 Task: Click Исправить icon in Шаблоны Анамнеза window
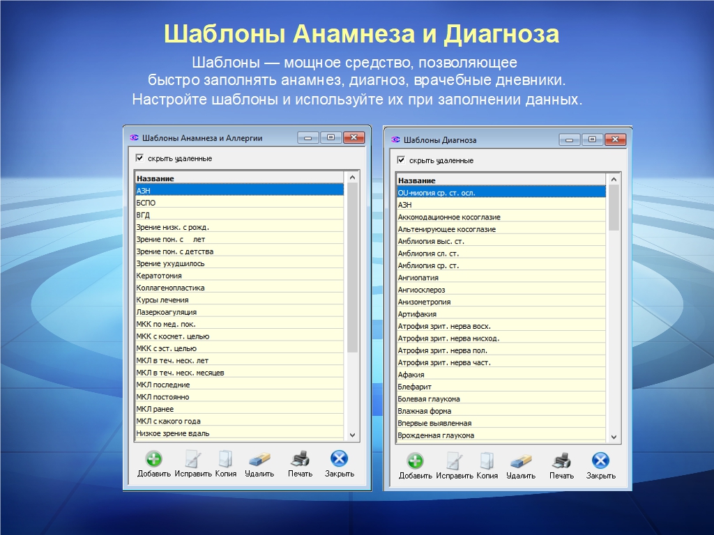193,459
